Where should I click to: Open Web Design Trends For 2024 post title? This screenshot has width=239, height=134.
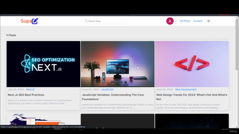tap(192, 97)
